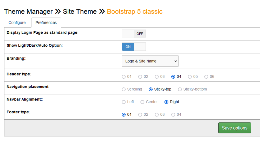Click the Footer type label
Viewport: 260px width, 157px height.
coord(18,112)
